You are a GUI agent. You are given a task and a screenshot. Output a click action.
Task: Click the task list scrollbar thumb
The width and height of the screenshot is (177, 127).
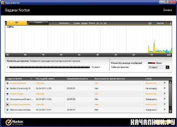(x=171, y=95)
